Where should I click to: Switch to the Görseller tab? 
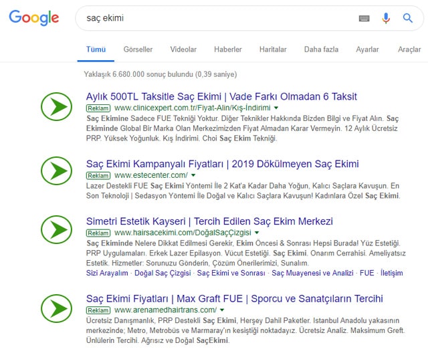pos(138,49)
